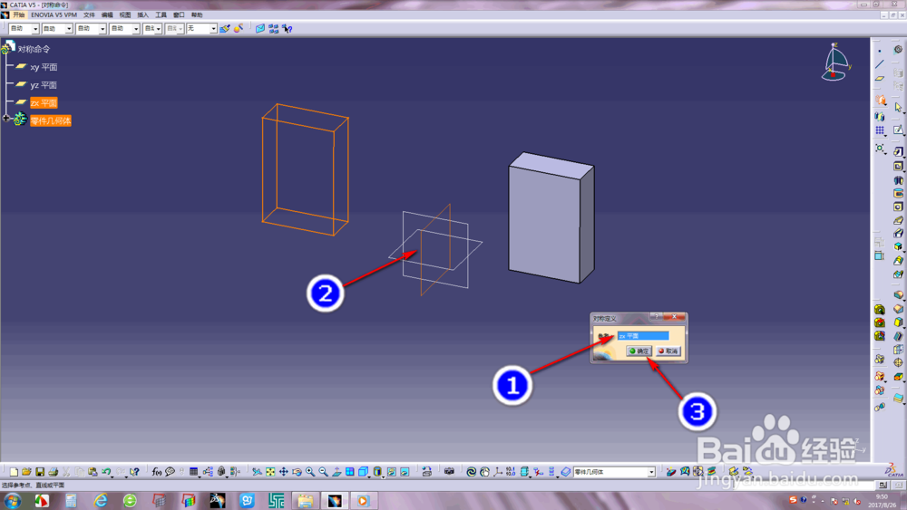The height and width of the screenshot is (510, 907).
Task: Select the Point tool in right toolbar
Action: 880,51
